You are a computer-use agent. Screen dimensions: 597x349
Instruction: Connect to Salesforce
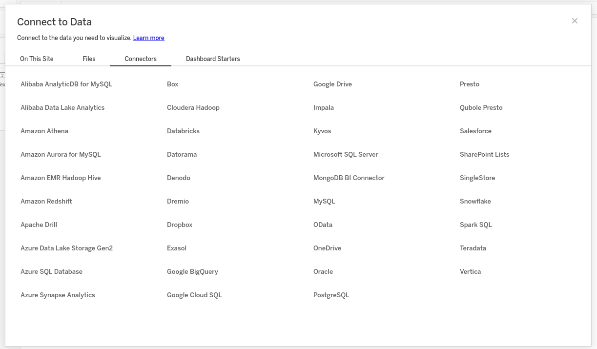pyautogui.click(x=475, y=131)
